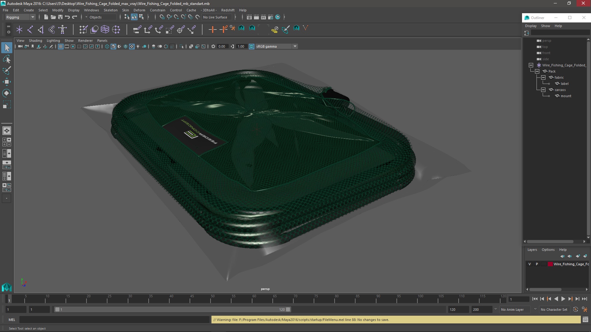Click the orange Locator plus shelf icon
Viewport: 591px width, 332px height.
point(212,30)
